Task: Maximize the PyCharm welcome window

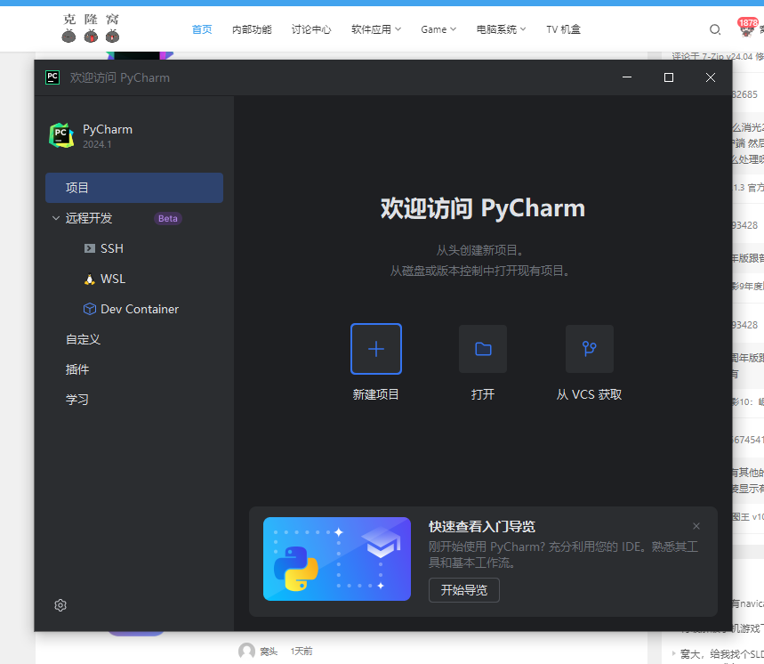Action: point(669,77)
